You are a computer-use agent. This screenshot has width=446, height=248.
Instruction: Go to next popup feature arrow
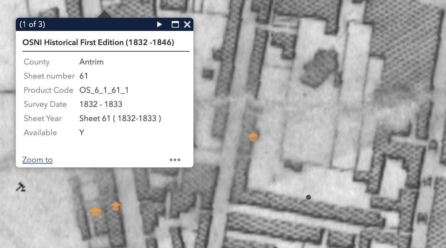[159, 25]
